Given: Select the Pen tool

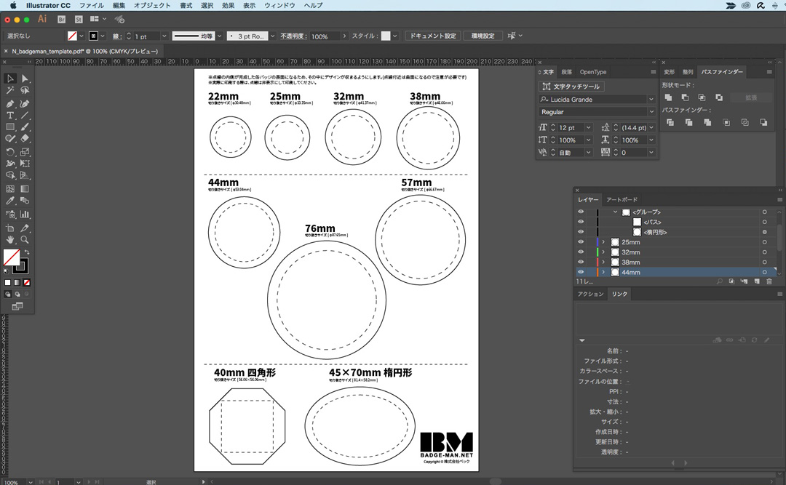Looking at the screenshot, I should coord(10,103).
